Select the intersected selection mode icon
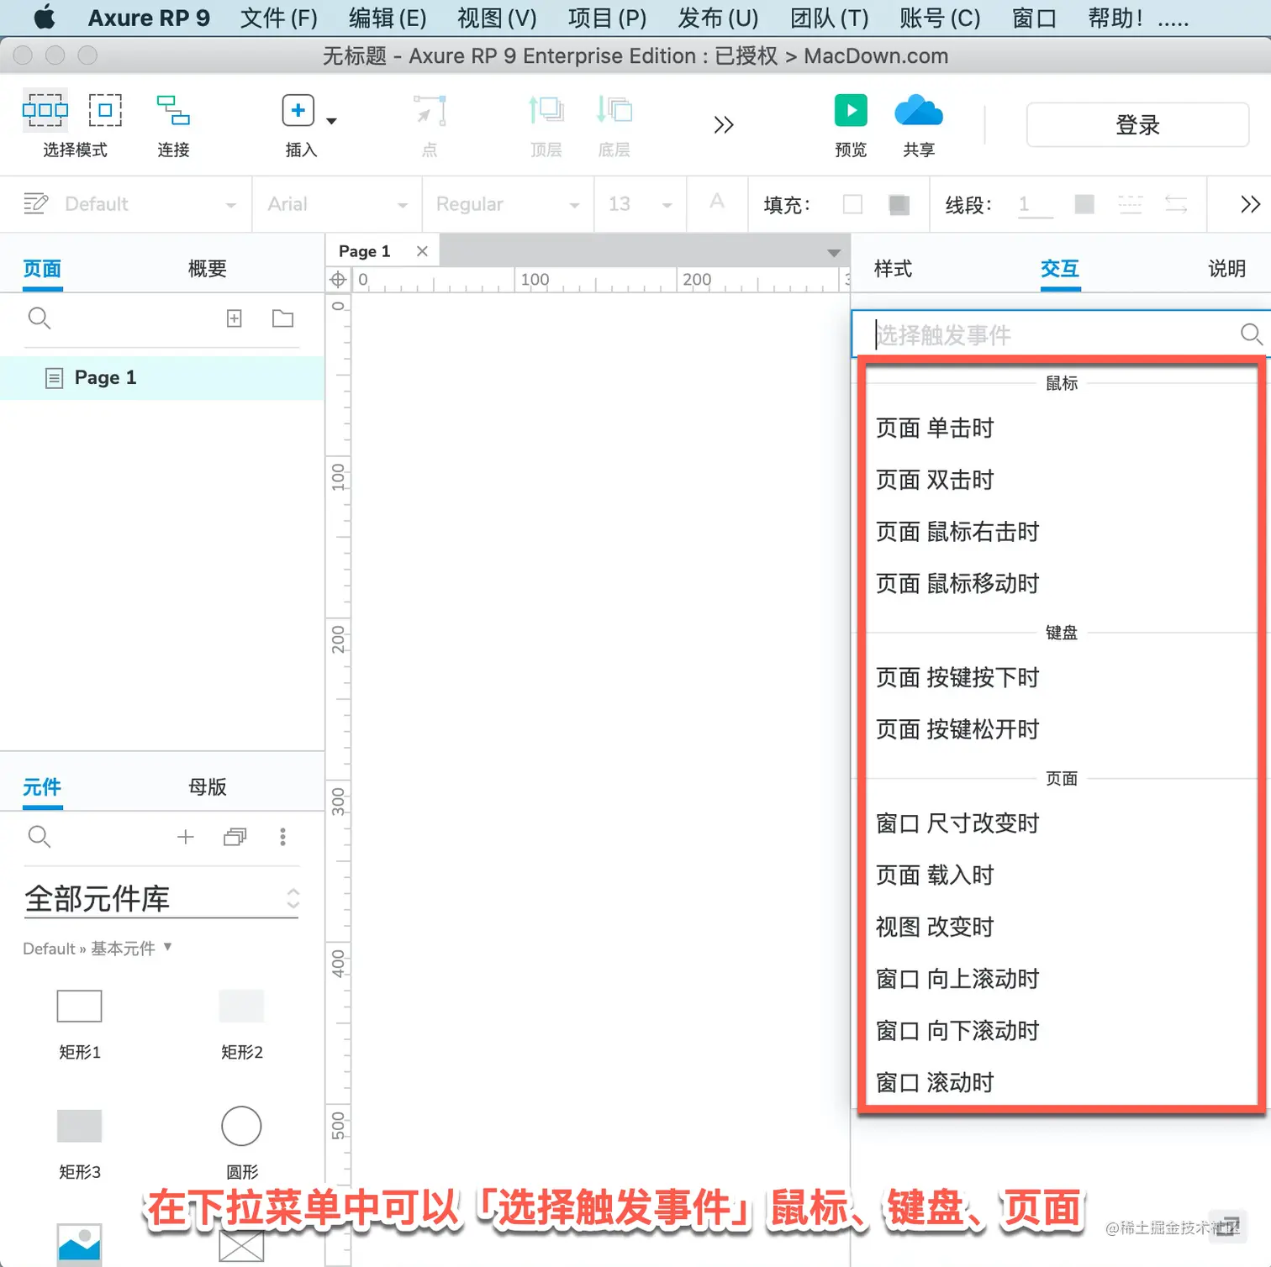 click(x=45, y=110)
